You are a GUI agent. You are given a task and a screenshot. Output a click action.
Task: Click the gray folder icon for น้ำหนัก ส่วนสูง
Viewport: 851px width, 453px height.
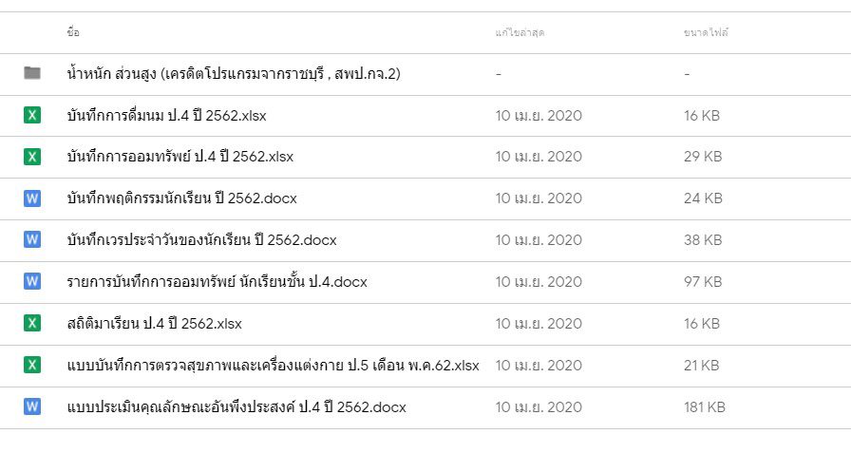click(x=32, y=73)
